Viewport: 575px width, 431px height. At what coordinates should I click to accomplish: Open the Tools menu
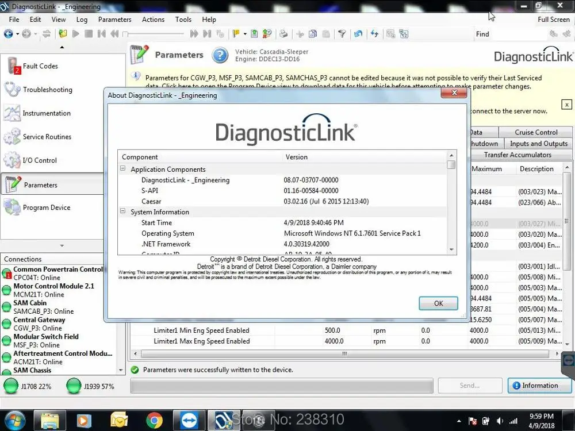click(x=183, y=20)
